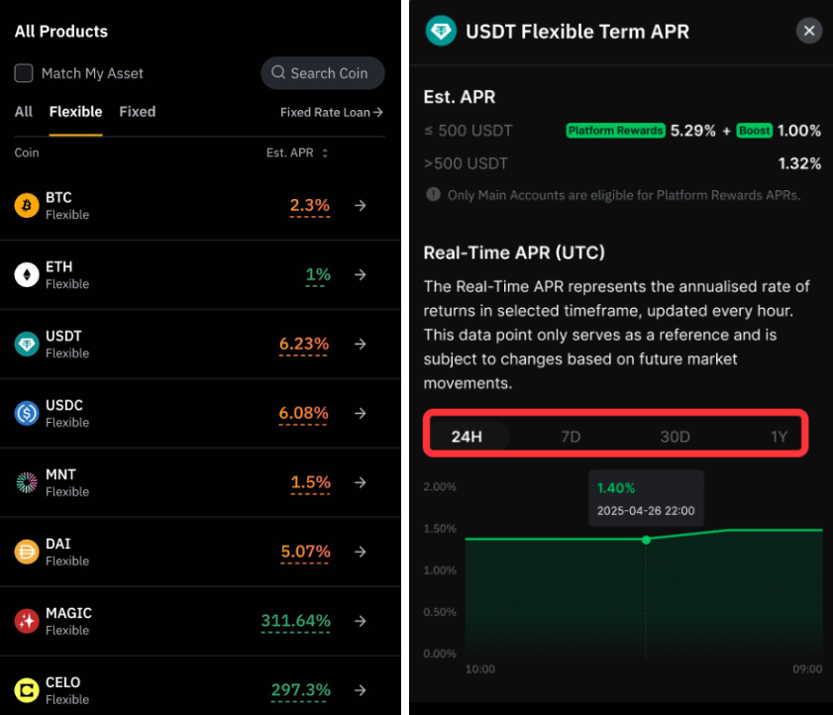Switch to the Fixed tab

(x=137, y=112)
